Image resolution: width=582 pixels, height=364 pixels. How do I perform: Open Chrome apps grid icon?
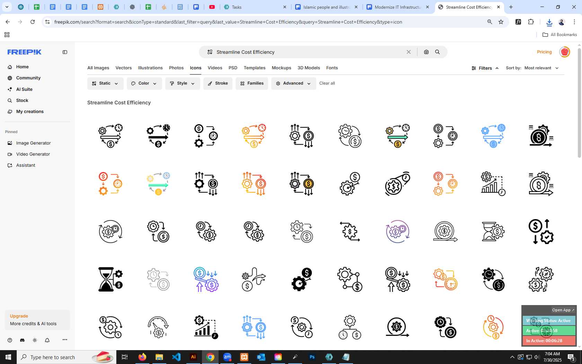tap(7, 35)
